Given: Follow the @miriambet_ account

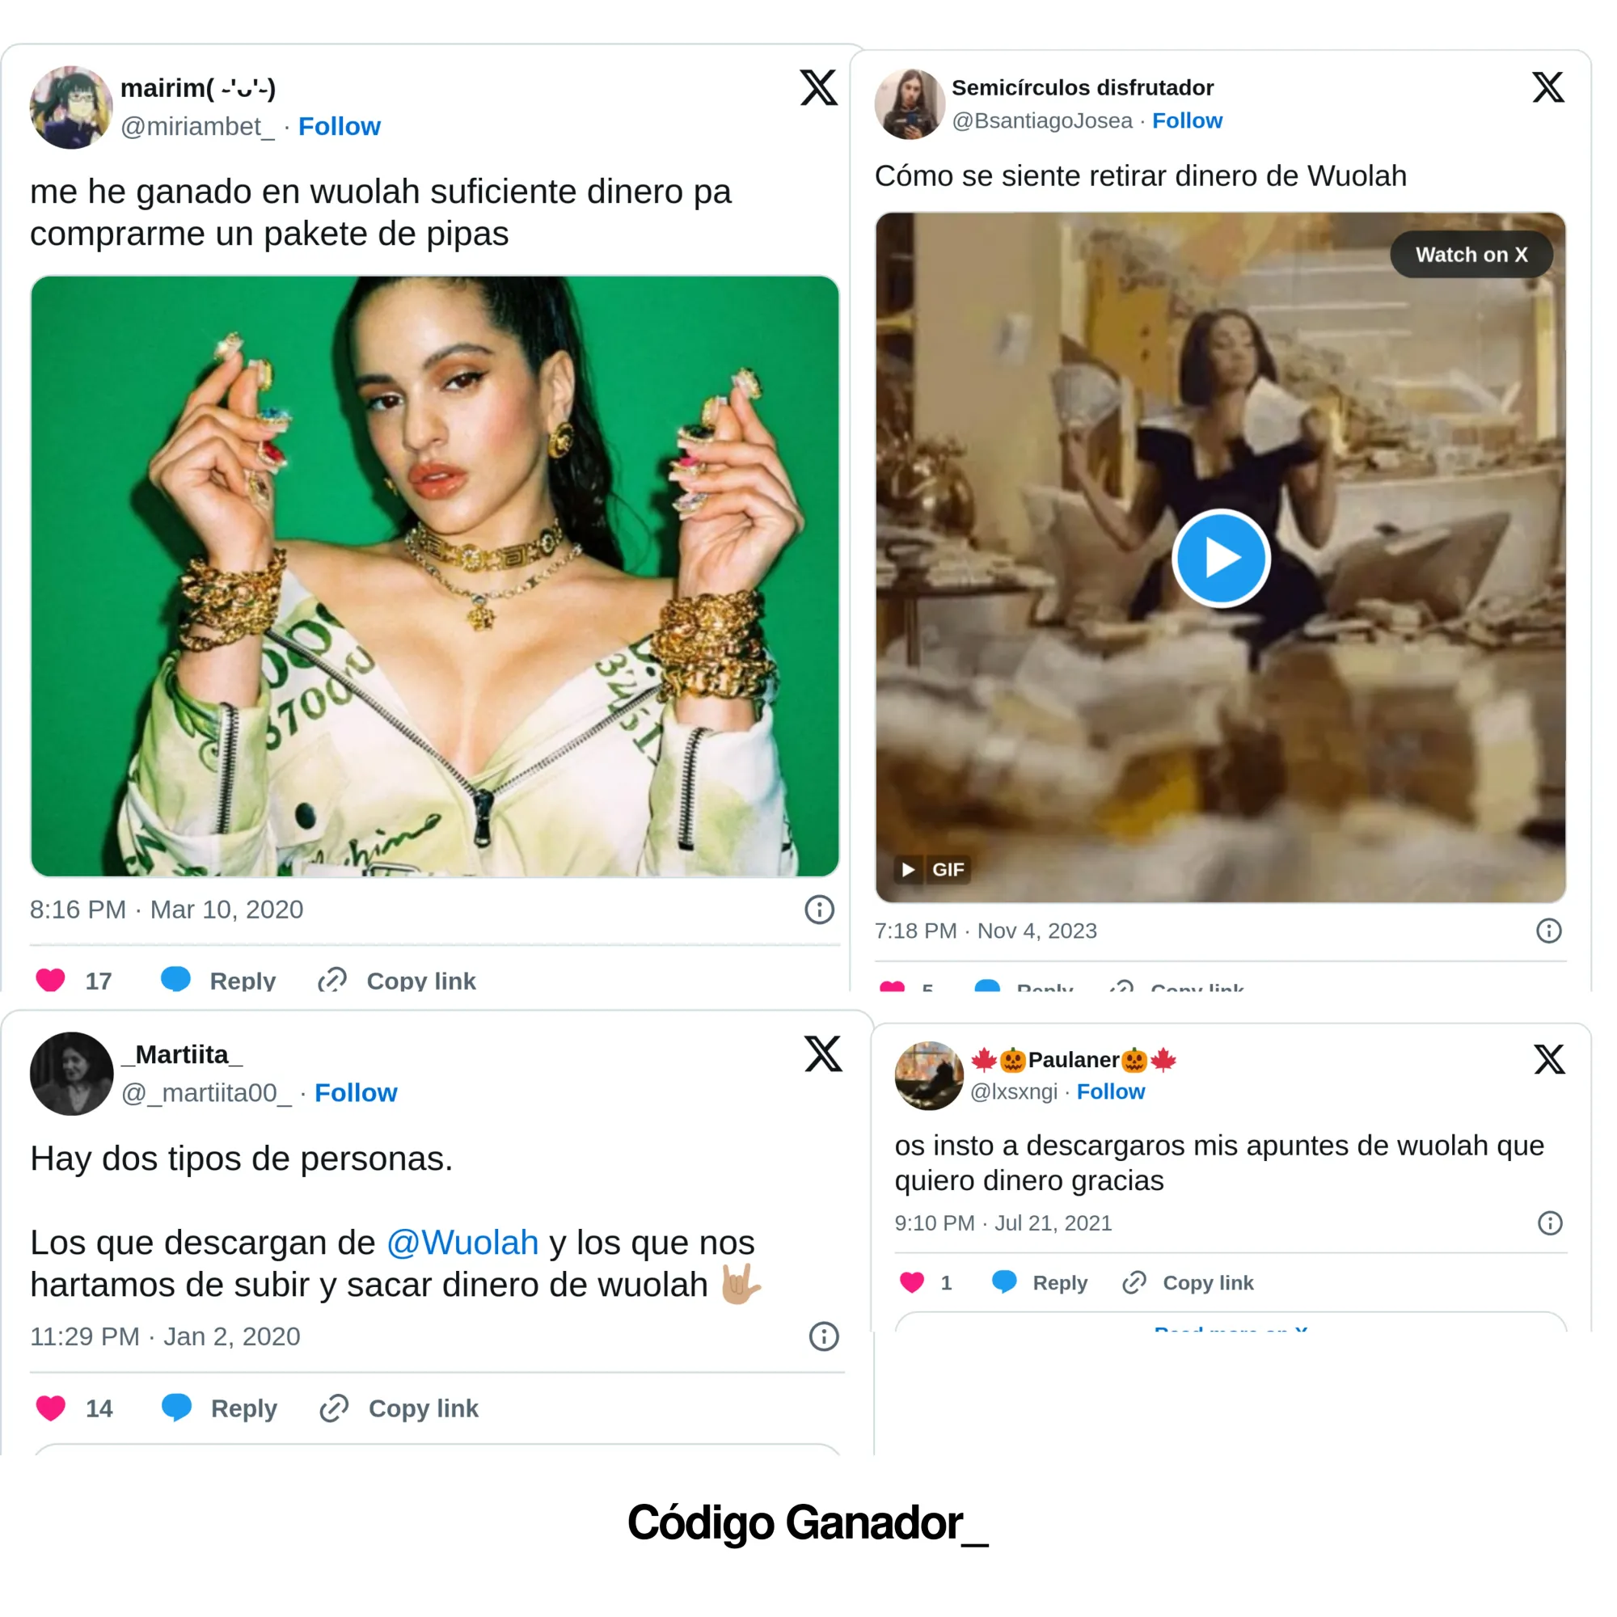Looking at the screenshot, I should pyautogui.click(x=340, y=126).
